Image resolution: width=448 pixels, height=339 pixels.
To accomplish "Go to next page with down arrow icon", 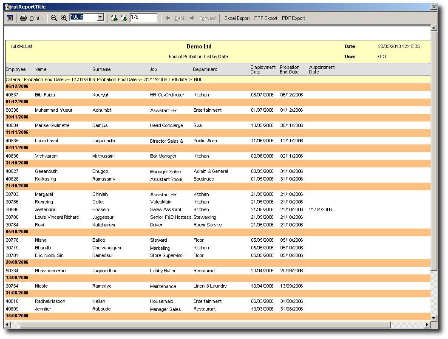I will [x=124, y=18].
